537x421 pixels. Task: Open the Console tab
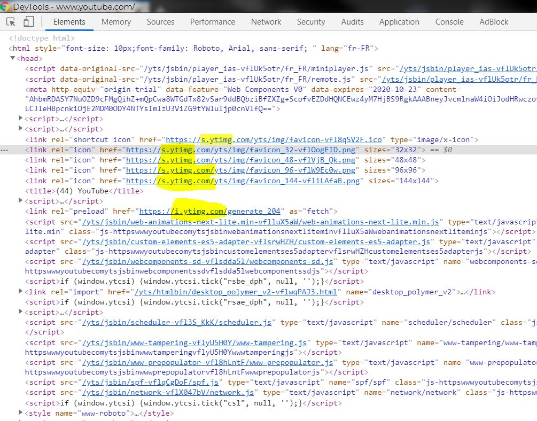click(449, 22)
